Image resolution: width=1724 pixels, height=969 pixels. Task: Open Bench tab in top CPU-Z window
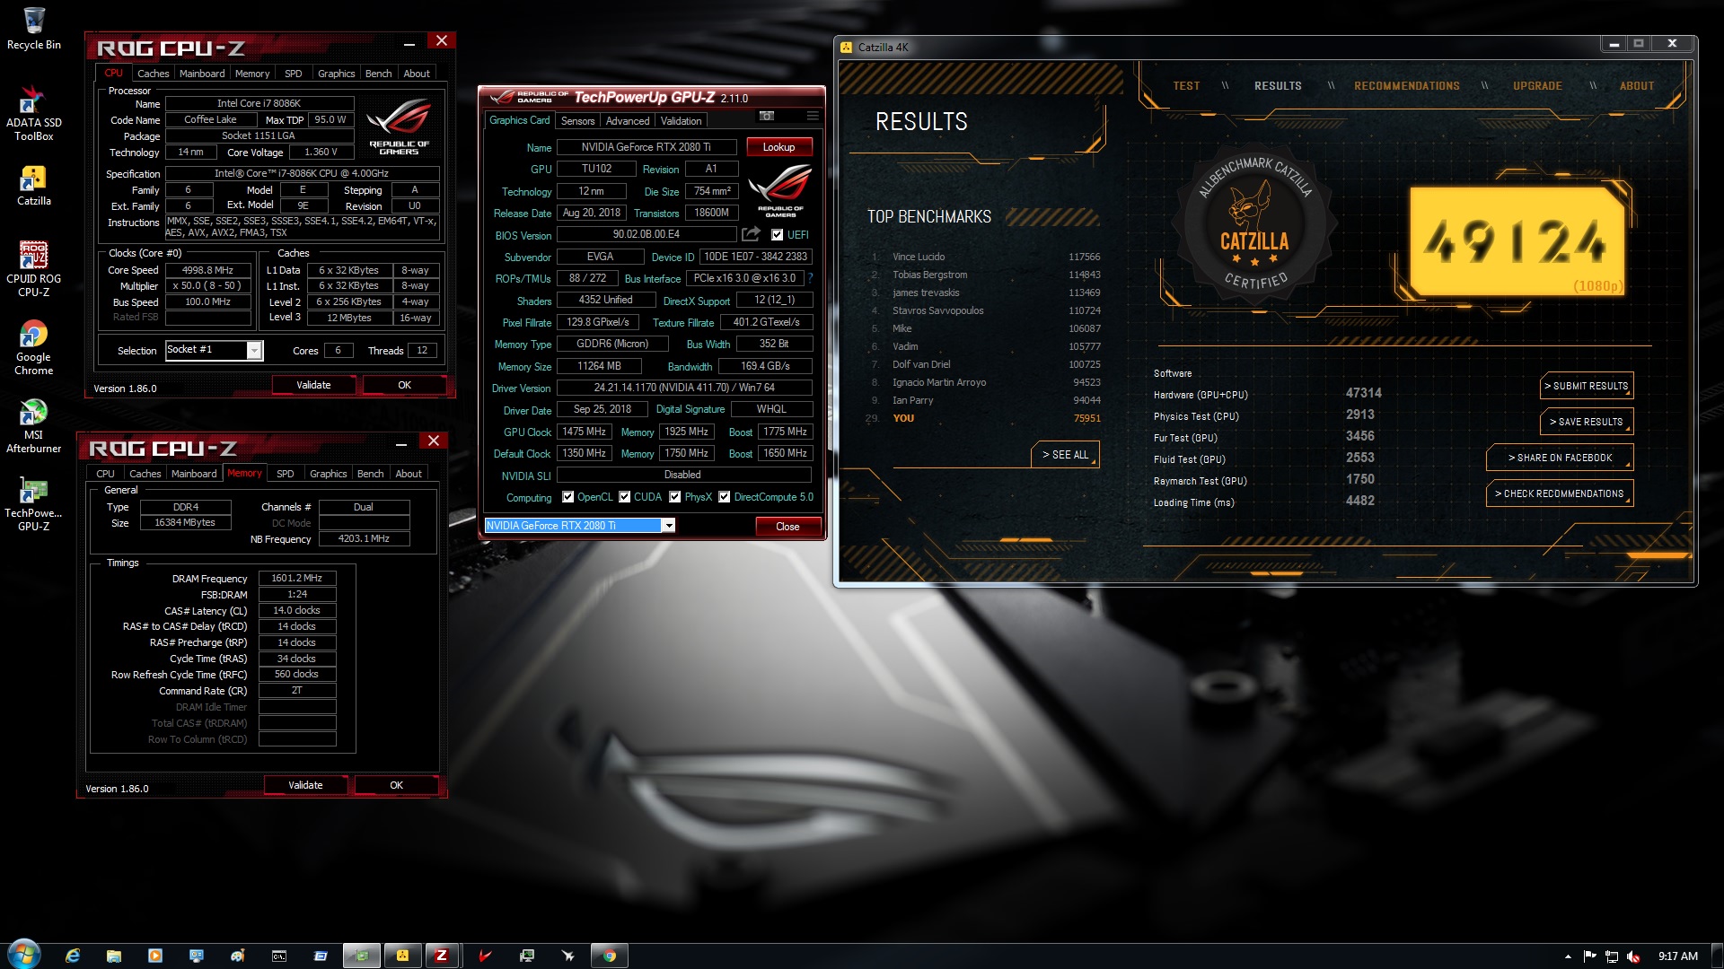coord(378,74)
